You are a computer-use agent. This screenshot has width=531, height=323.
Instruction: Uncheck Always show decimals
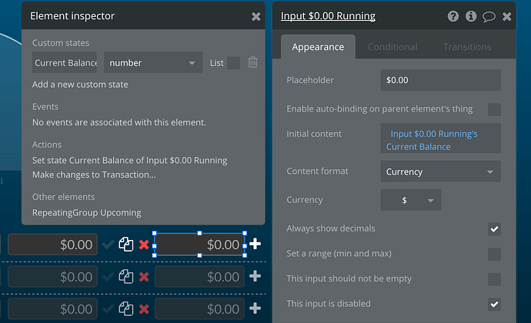[494, 229]
